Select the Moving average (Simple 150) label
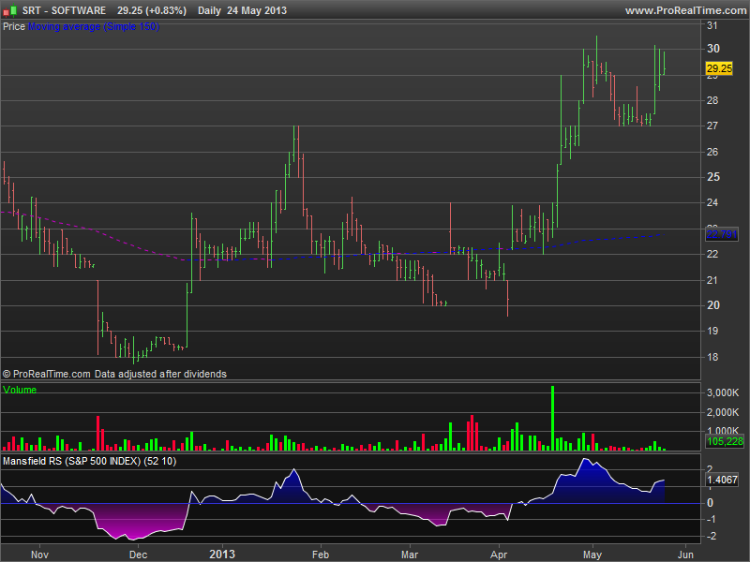The width and height of the screenshot is (750, 562). point(92,26)
